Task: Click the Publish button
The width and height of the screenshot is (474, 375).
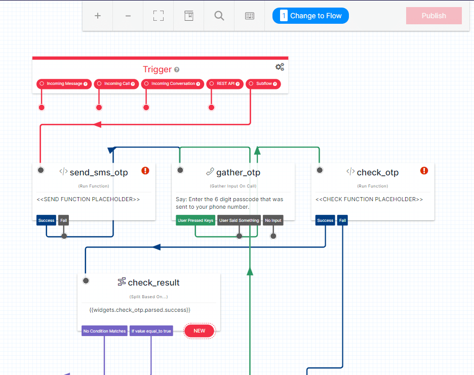Action: click(434, 16)
